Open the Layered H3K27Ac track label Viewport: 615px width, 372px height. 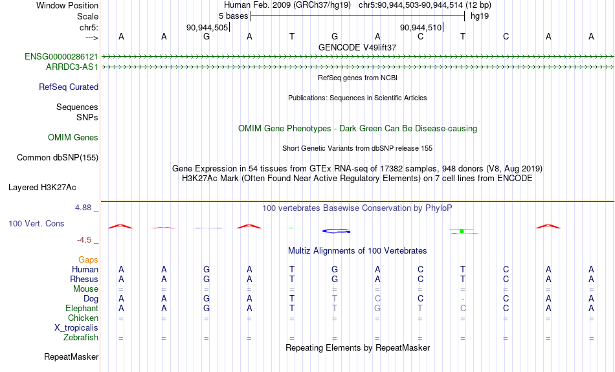pos(42,188)
